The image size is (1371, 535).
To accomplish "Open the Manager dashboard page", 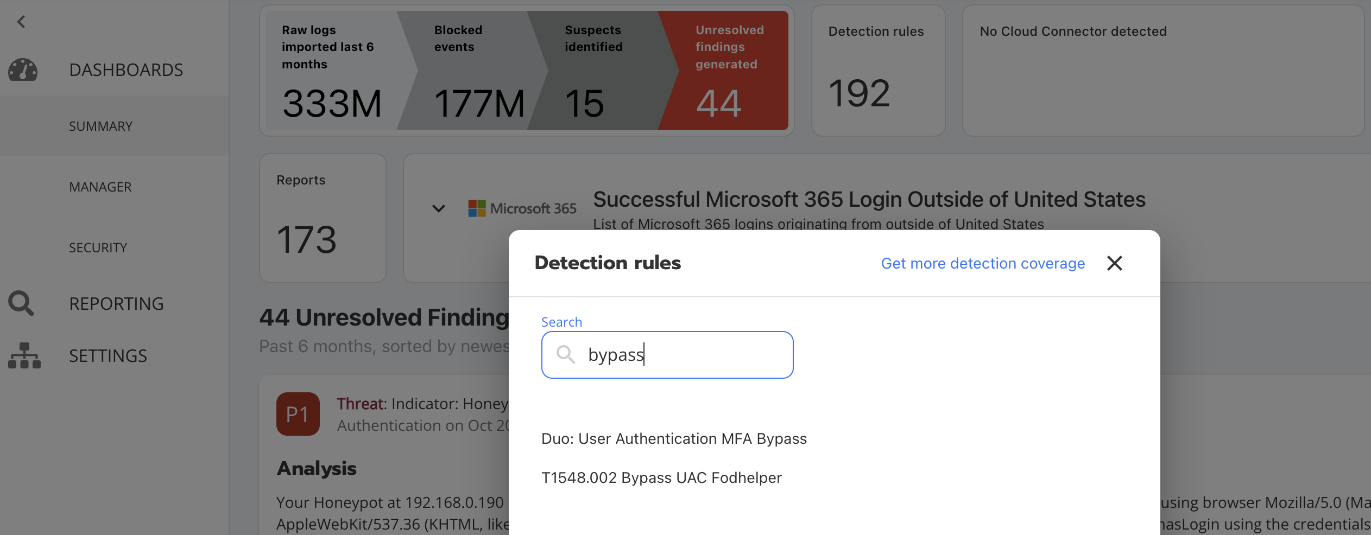I will coord(100,187).
